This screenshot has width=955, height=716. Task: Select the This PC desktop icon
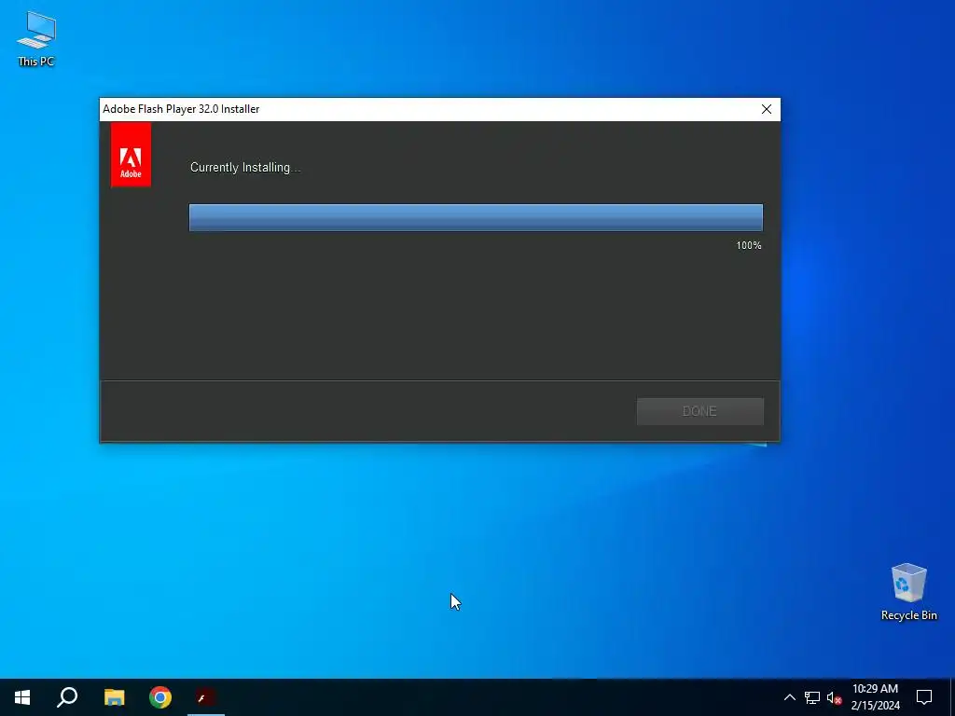[36, 38]
